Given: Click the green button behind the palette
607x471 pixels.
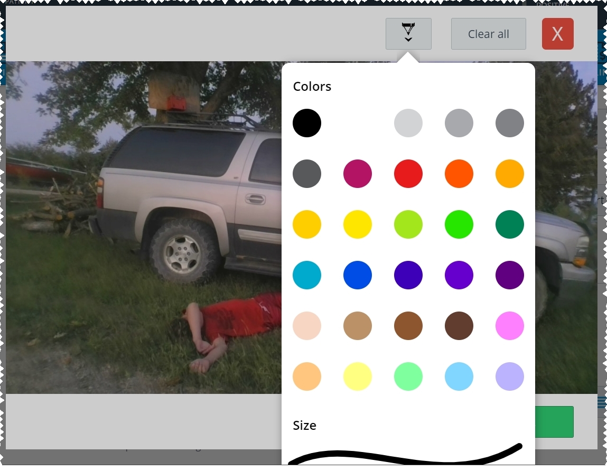Looking at the screenshot, I should [554, 422].
